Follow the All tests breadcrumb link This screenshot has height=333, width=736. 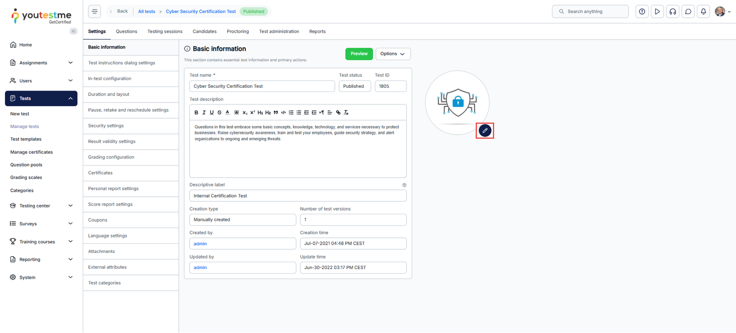coord(146,11)
